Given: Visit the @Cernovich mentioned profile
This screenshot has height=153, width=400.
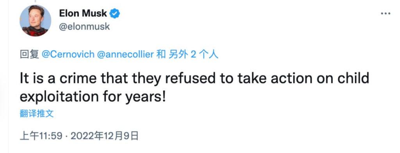Looking at the screenshot, I should click(68, 54).
